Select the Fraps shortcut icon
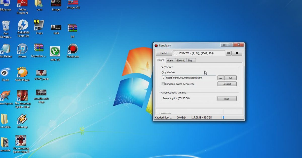 [39, 27]
